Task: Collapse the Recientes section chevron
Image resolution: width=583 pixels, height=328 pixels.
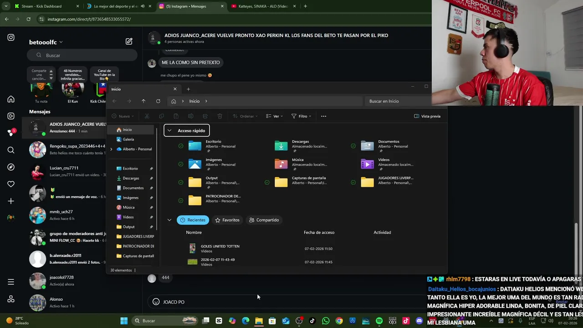Action: point(169,220)
